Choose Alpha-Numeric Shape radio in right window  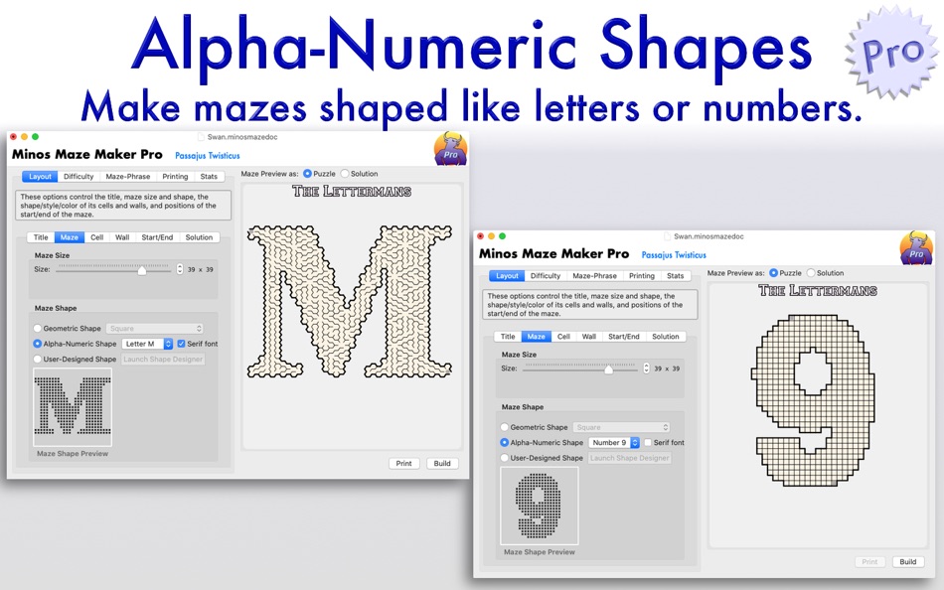505,443
